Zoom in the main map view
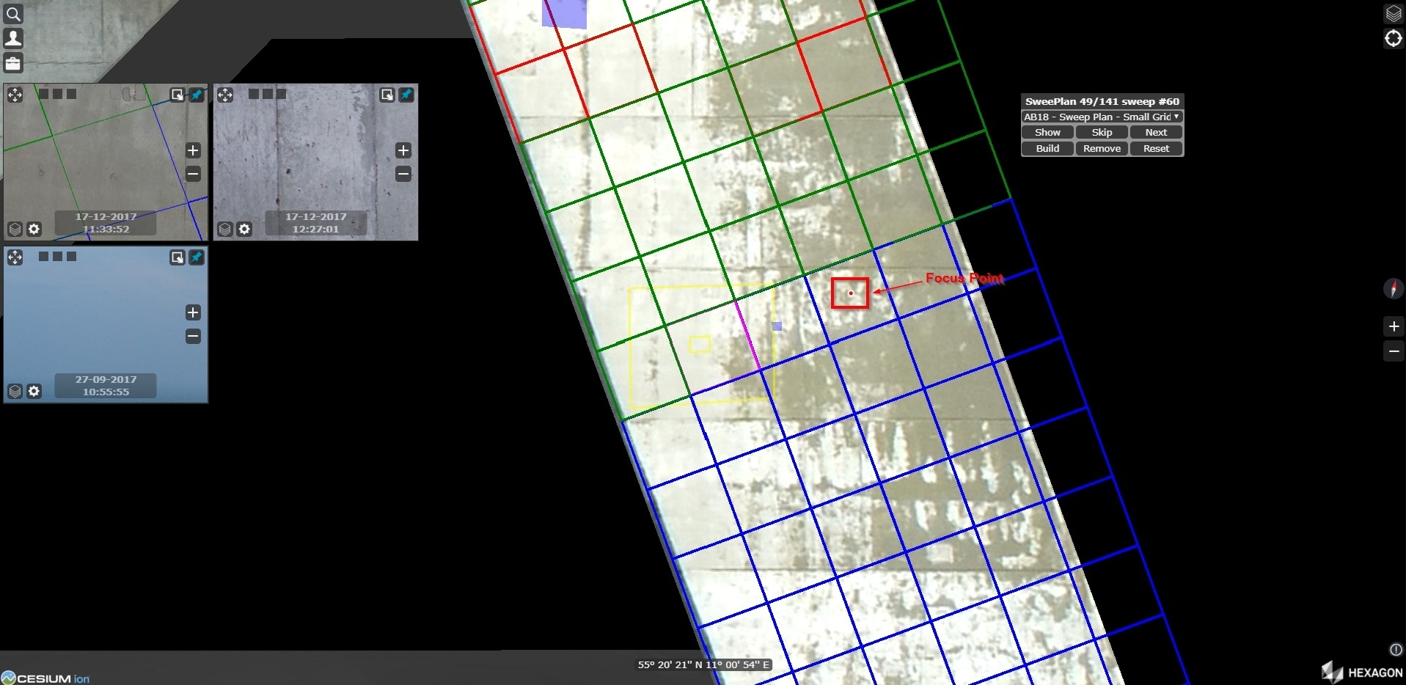Viewport: 1406px width, 685px height. 1393,326
